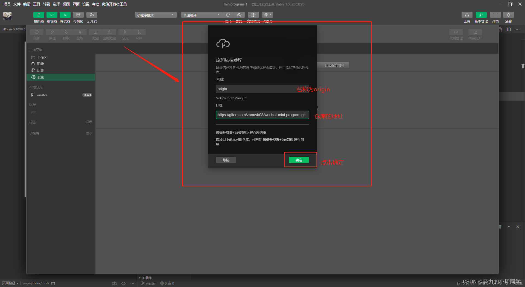Open the 可视化 visual editor icon
Screen dimensions: 525x287
pos(78,15)
